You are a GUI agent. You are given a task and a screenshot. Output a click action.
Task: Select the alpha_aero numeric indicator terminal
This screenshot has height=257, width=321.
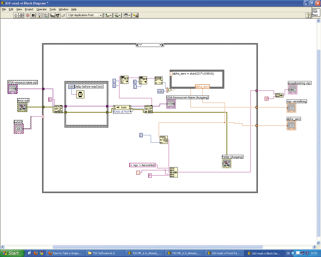pos(291,125)
